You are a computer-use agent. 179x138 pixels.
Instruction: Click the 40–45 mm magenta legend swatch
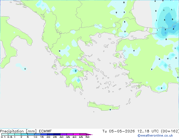coord(77,134)
